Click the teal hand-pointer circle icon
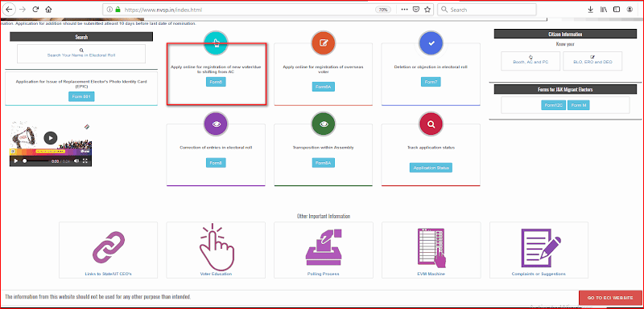Screen dimensions: 644x309 [x=216, y=43]
